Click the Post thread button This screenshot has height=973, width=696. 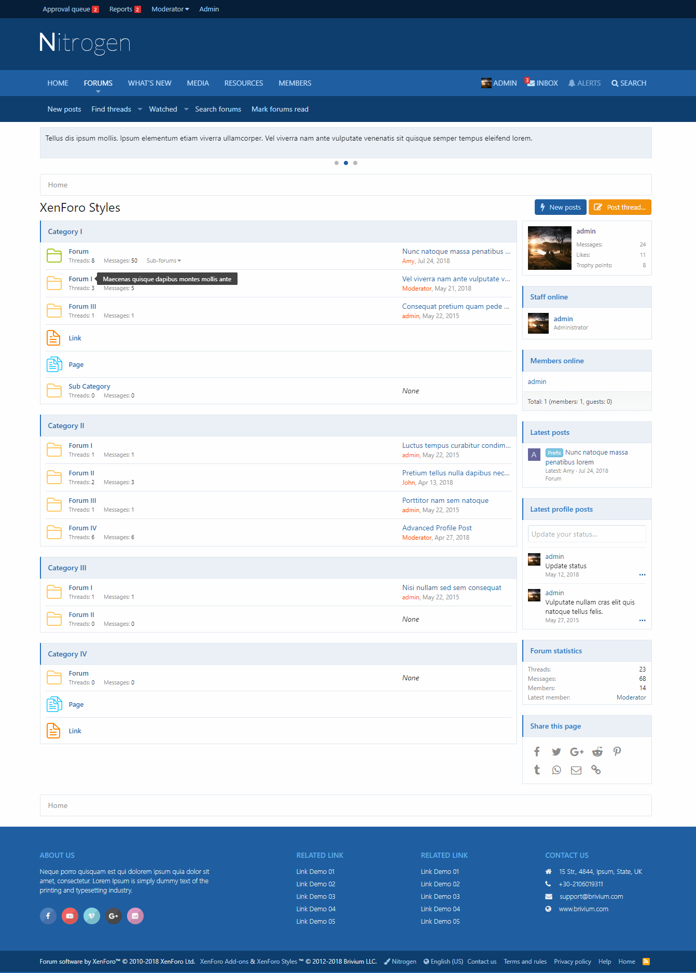[620, 207]
